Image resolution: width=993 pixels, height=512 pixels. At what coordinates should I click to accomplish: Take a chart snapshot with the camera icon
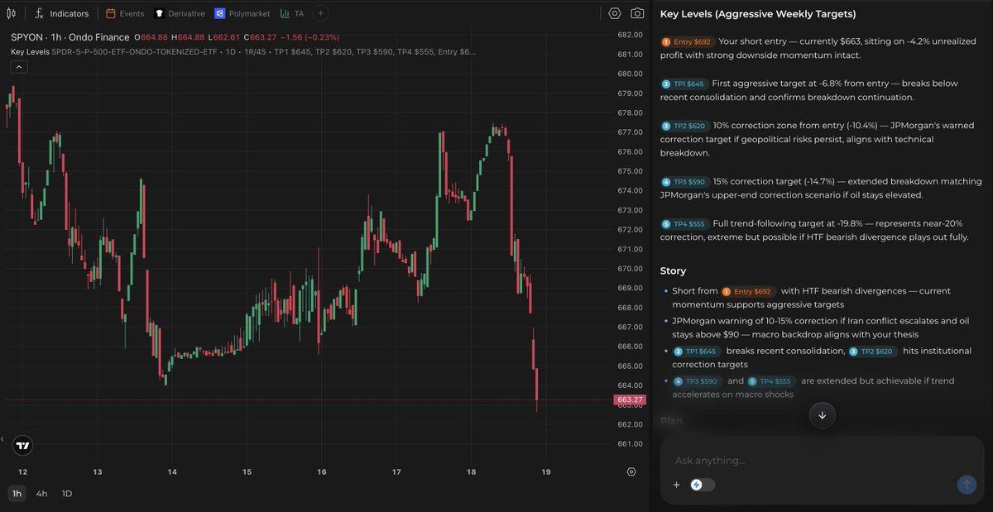tap(637, 13)
